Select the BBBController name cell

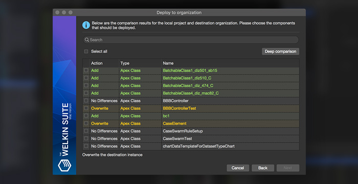(x=230, y=101)
